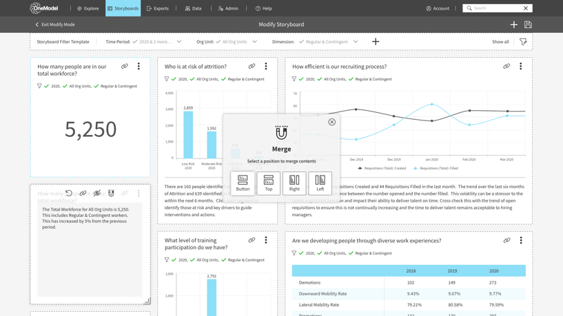
Task: Click the OneModel logo
Action: pos(44,8)
